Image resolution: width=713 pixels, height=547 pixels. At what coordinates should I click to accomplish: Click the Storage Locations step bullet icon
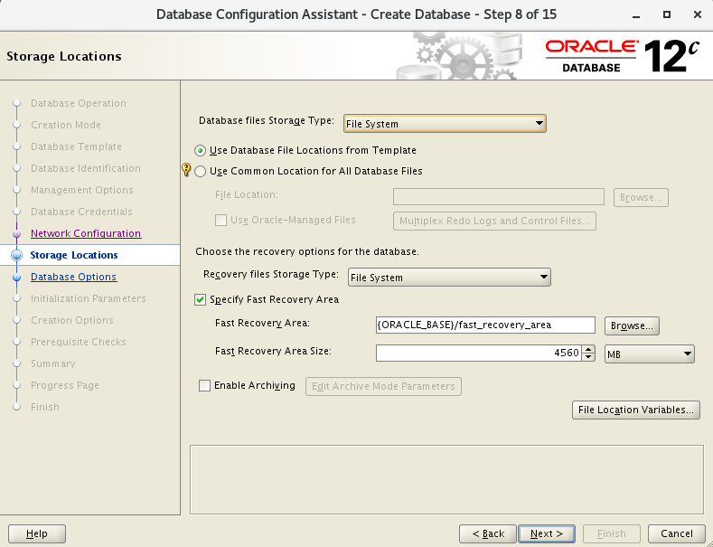16,256
